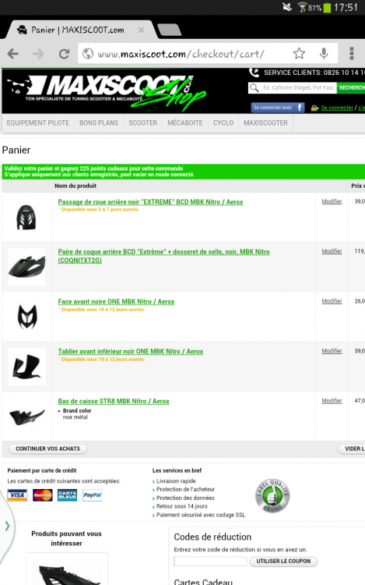Click the search magnifier icon
365x585 pixels.
(254, 87)
